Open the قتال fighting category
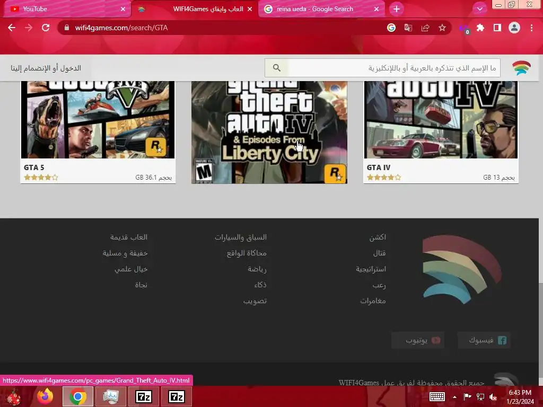 click(x=379, y=253)
